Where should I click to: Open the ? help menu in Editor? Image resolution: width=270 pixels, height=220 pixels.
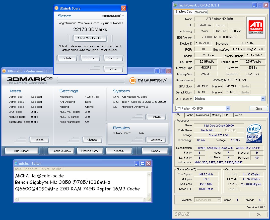64,169
